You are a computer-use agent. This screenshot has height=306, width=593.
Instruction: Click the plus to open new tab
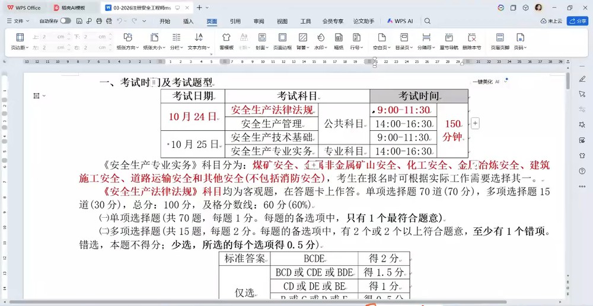pyautogui.click(x=199, y=8)
